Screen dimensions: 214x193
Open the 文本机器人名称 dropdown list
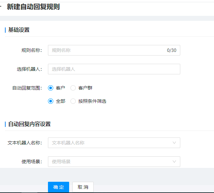coord(114,143)
